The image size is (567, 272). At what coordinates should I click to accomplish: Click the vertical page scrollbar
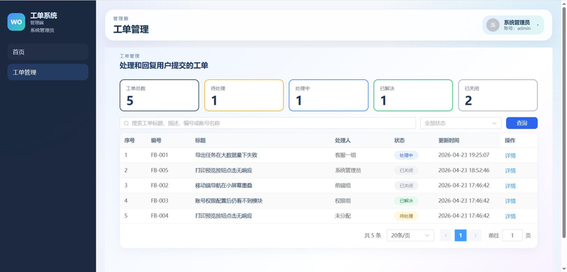pos(563,123)
